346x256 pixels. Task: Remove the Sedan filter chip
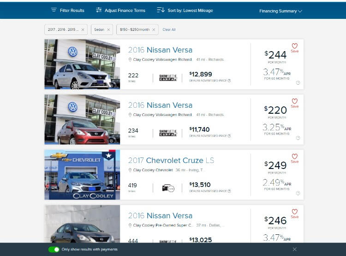pos(108,29)
